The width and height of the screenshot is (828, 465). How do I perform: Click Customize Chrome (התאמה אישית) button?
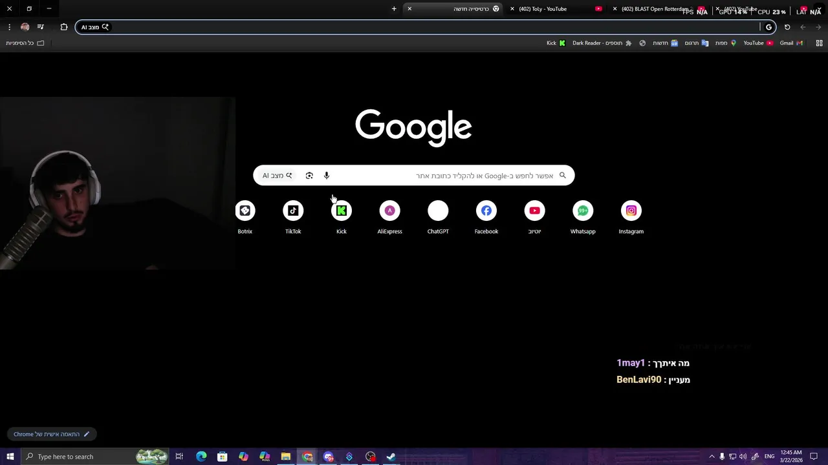click(x=52, y=434)
